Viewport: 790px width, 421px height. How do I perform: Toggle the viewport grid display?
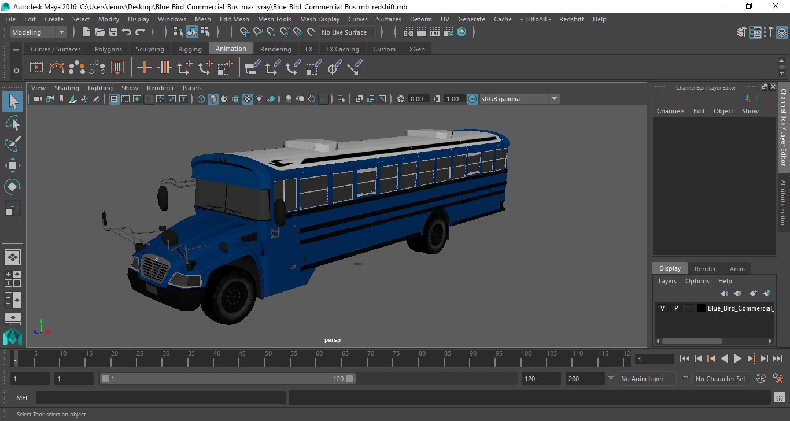click(114, 99)
